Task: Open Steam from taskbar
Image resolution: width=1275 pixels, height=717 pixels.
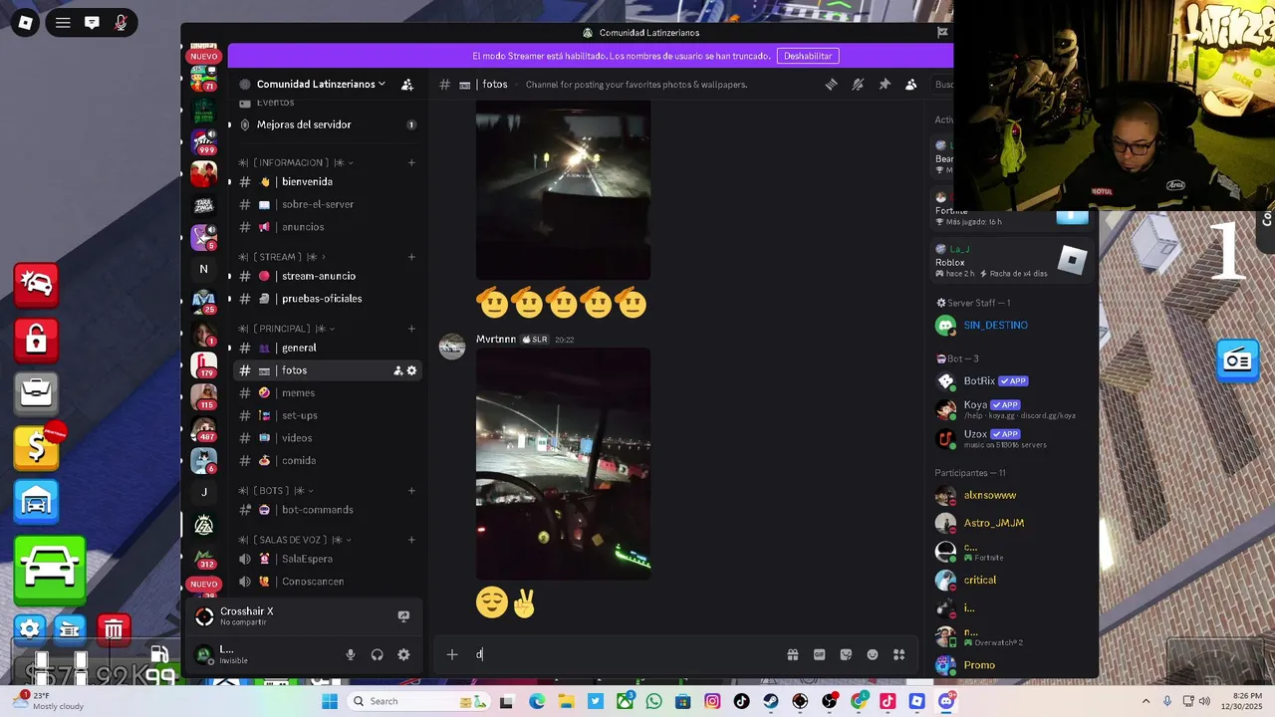Action: point(771,701)
